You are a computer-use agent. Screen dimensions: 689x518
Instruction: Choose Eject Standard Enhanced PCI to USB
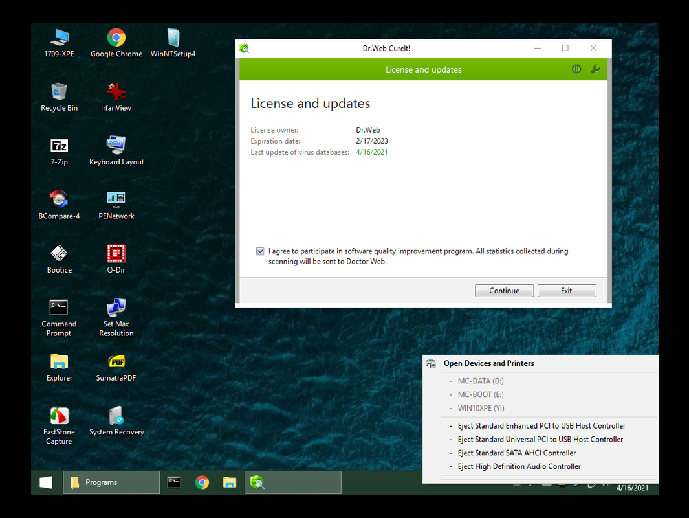(541, 425)
